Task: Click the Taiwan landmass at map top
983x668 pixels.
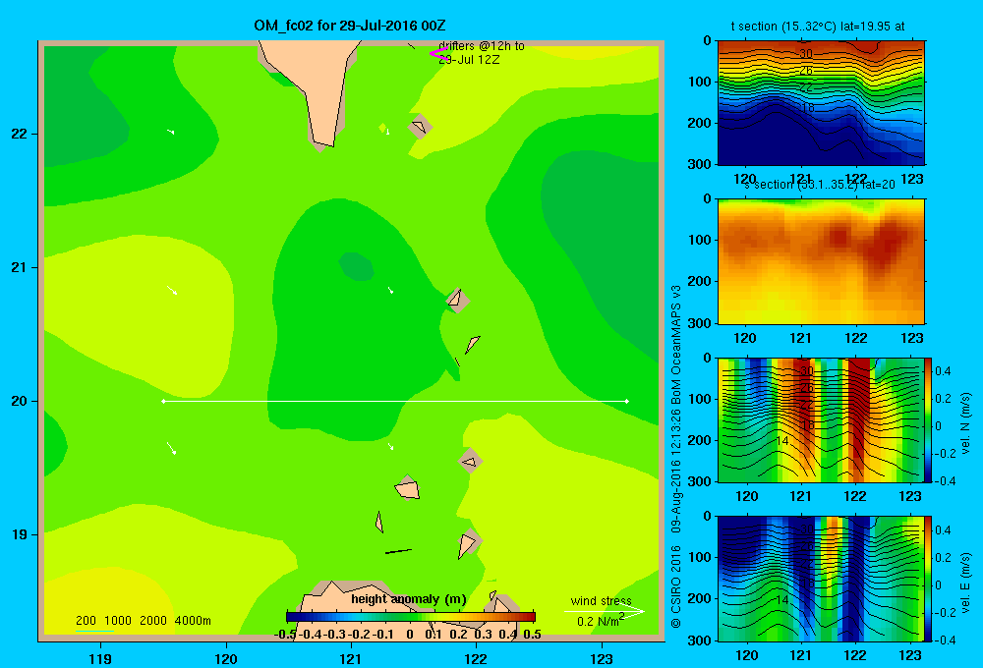Action: pos(314,82)
